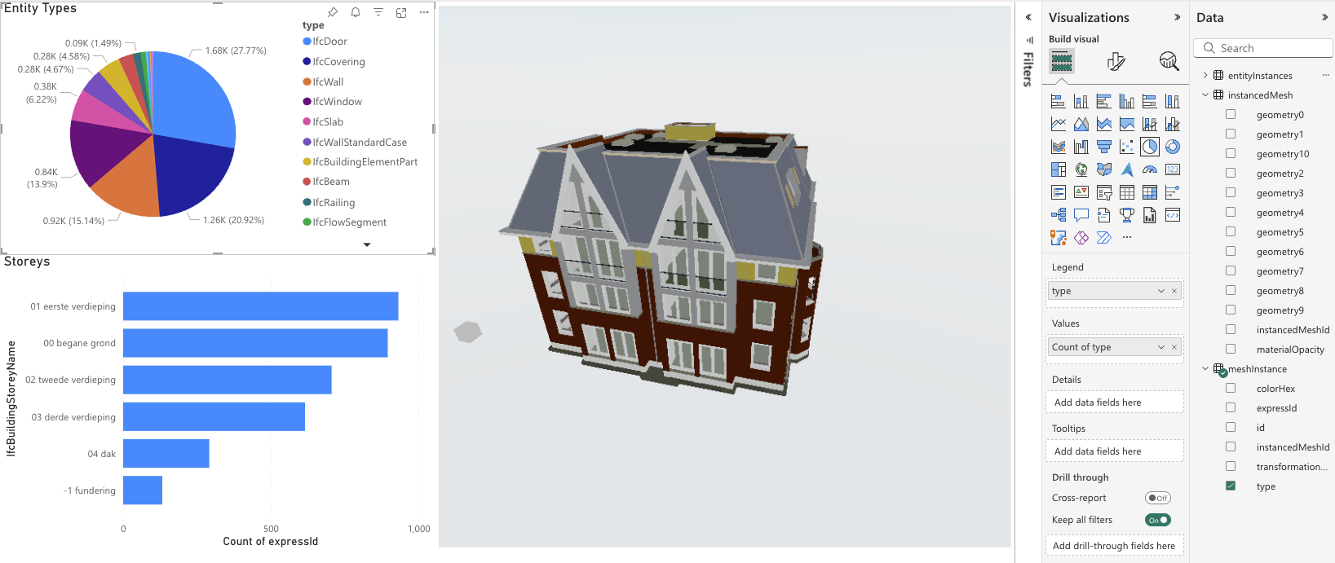The width and height of the screenshot is (1335, 563).
Task: Expand the entityInstances table
Action: pyautogui.click(x=1205, y=76)
